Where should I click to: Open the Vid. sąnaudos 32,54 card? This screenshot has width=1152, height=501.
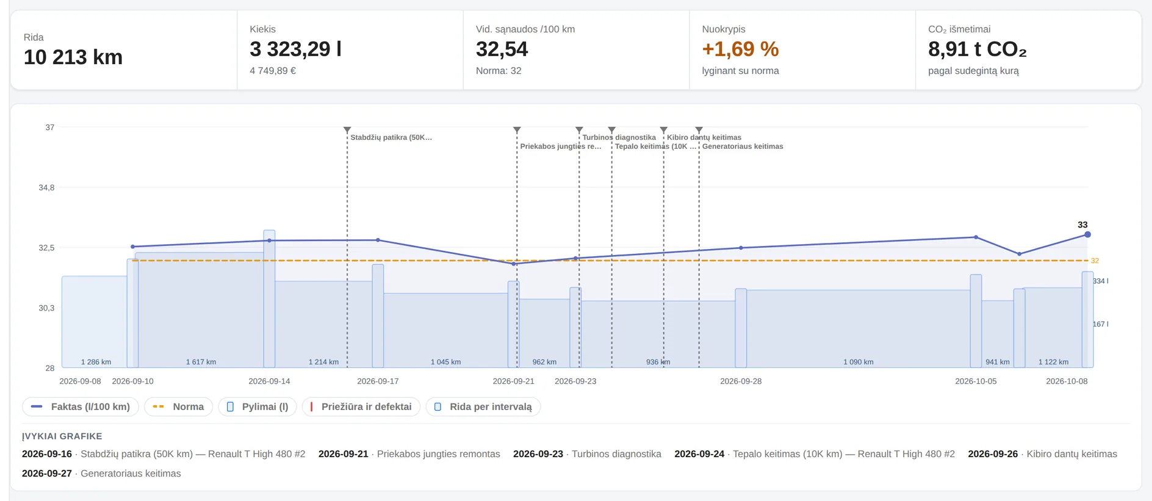click(x=576, y=50)
